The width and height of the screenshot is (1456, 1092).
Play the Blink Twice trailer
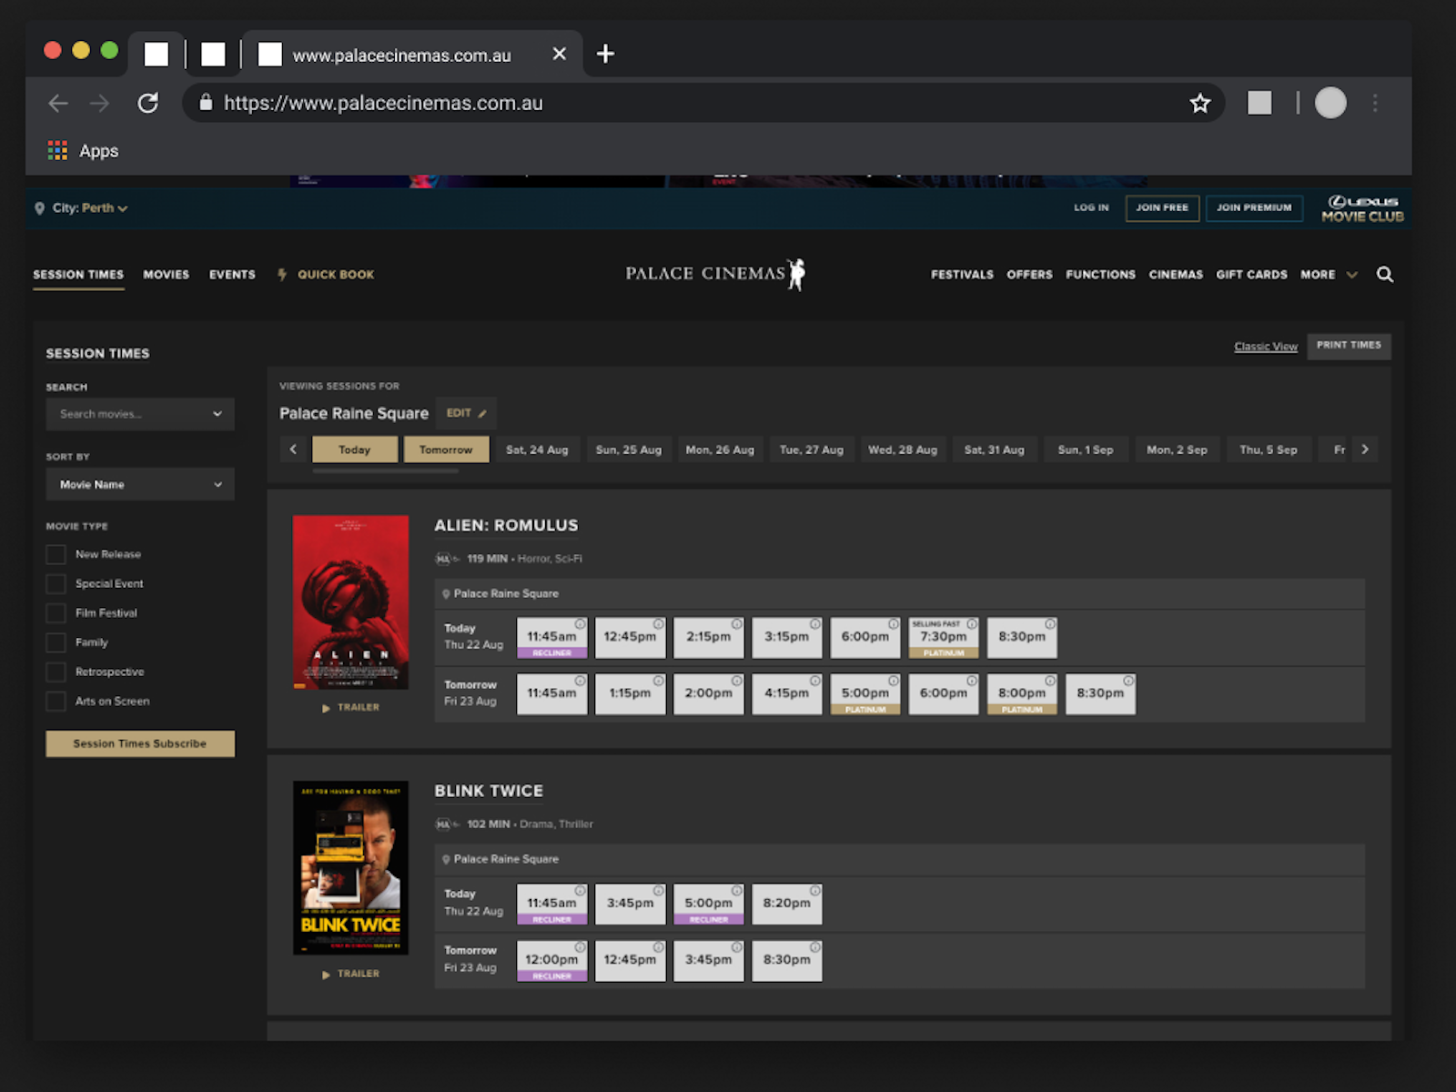tap(351, 974)
